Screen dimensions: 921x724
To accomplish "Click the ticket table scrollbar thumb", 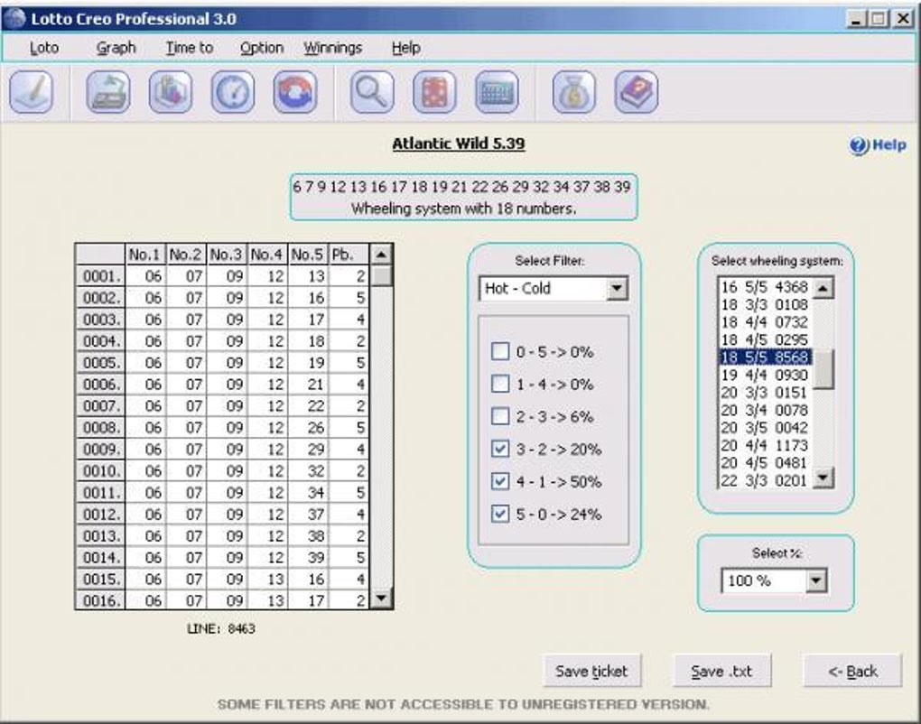I will 381,274.
